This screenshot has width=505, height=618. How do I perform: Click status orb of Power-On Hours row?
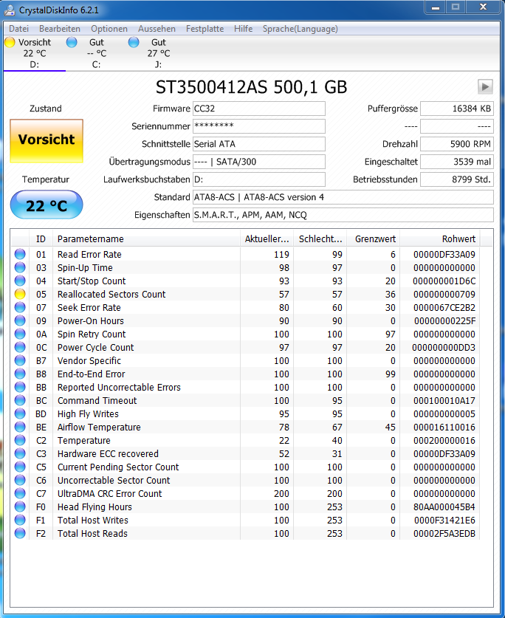click(x=20, y=321)
